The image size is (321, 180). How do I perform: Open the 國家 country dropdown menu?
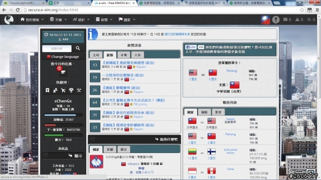point(127,19)
